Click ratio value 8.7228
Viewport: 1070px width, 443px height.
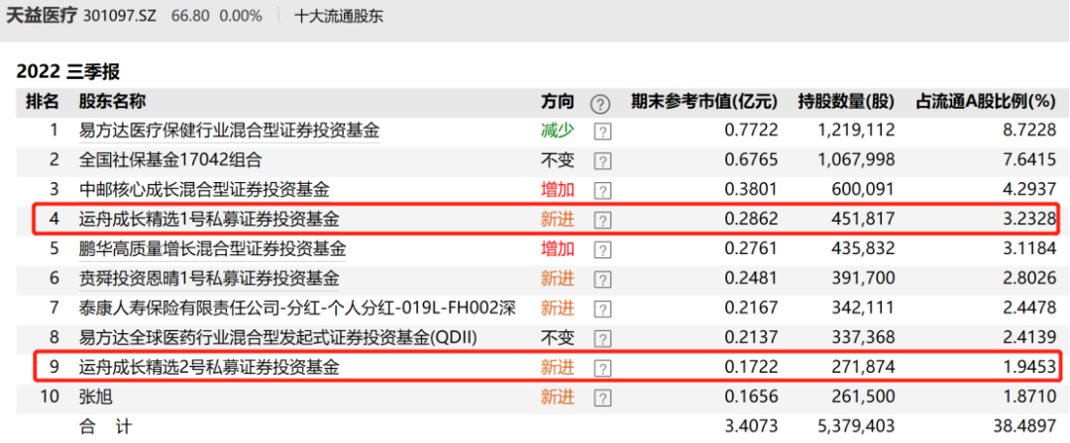(1029, 131)
